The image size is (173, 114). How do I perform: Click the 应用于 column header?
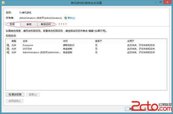pos(131,41)
